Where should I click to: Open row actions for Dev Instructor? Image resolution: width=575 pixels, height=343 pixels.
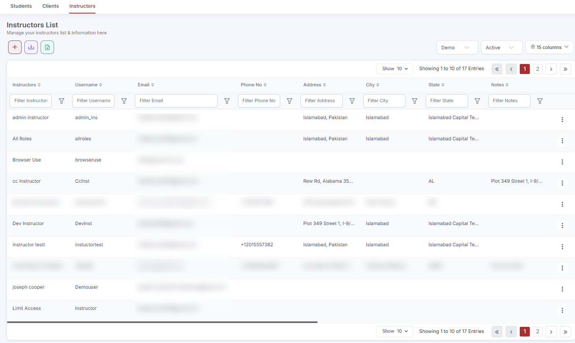562,225
